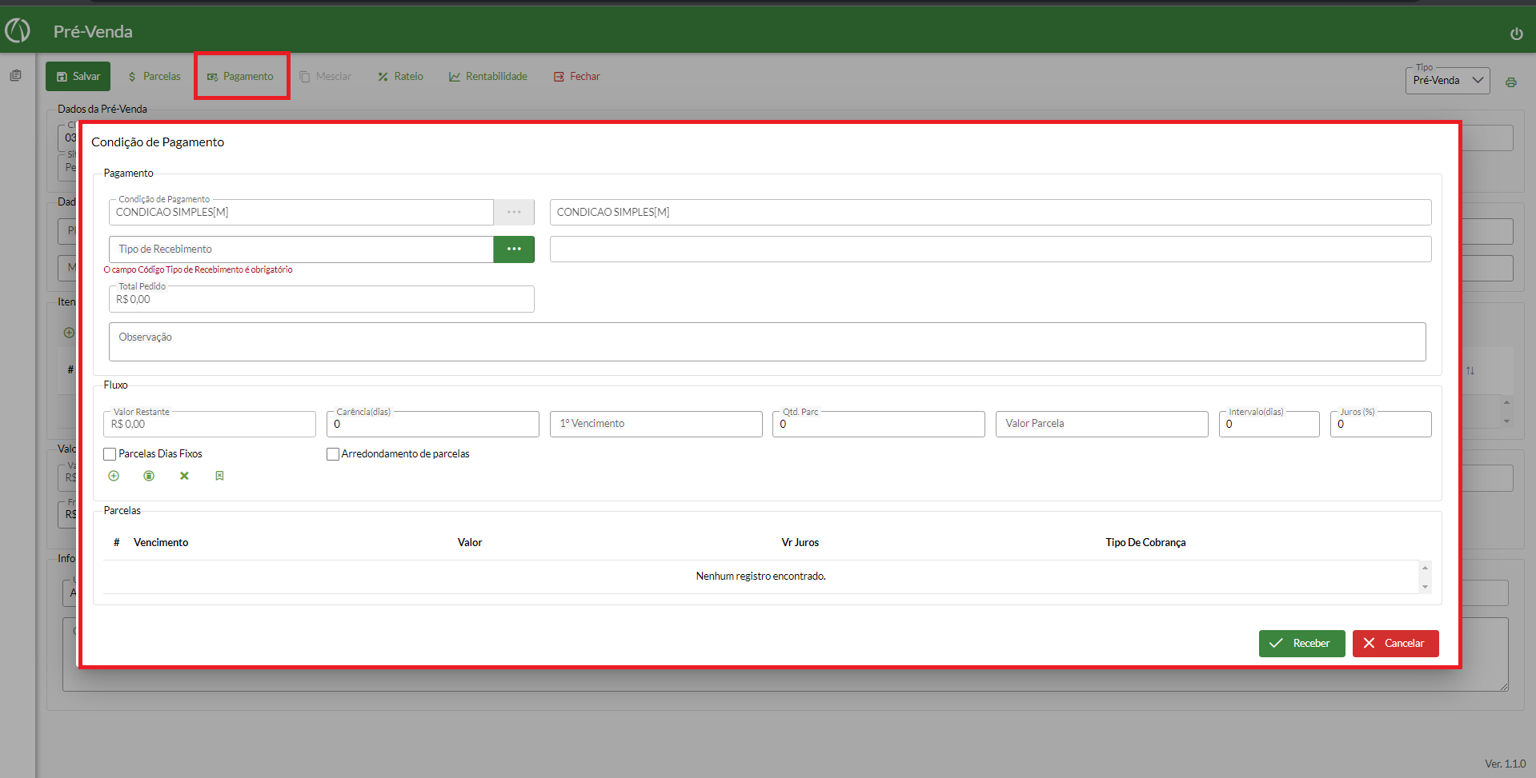Click the clipboard icon in the left sidebar
The width and height of the screenshot is (1536, 778).
click(x=15, y=75)
